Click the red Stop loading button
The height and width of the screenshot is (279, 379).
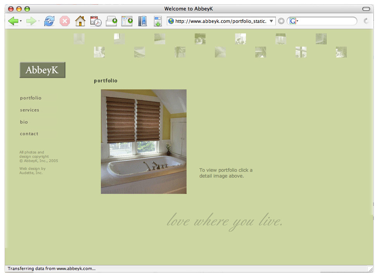(x=65, y=21)
